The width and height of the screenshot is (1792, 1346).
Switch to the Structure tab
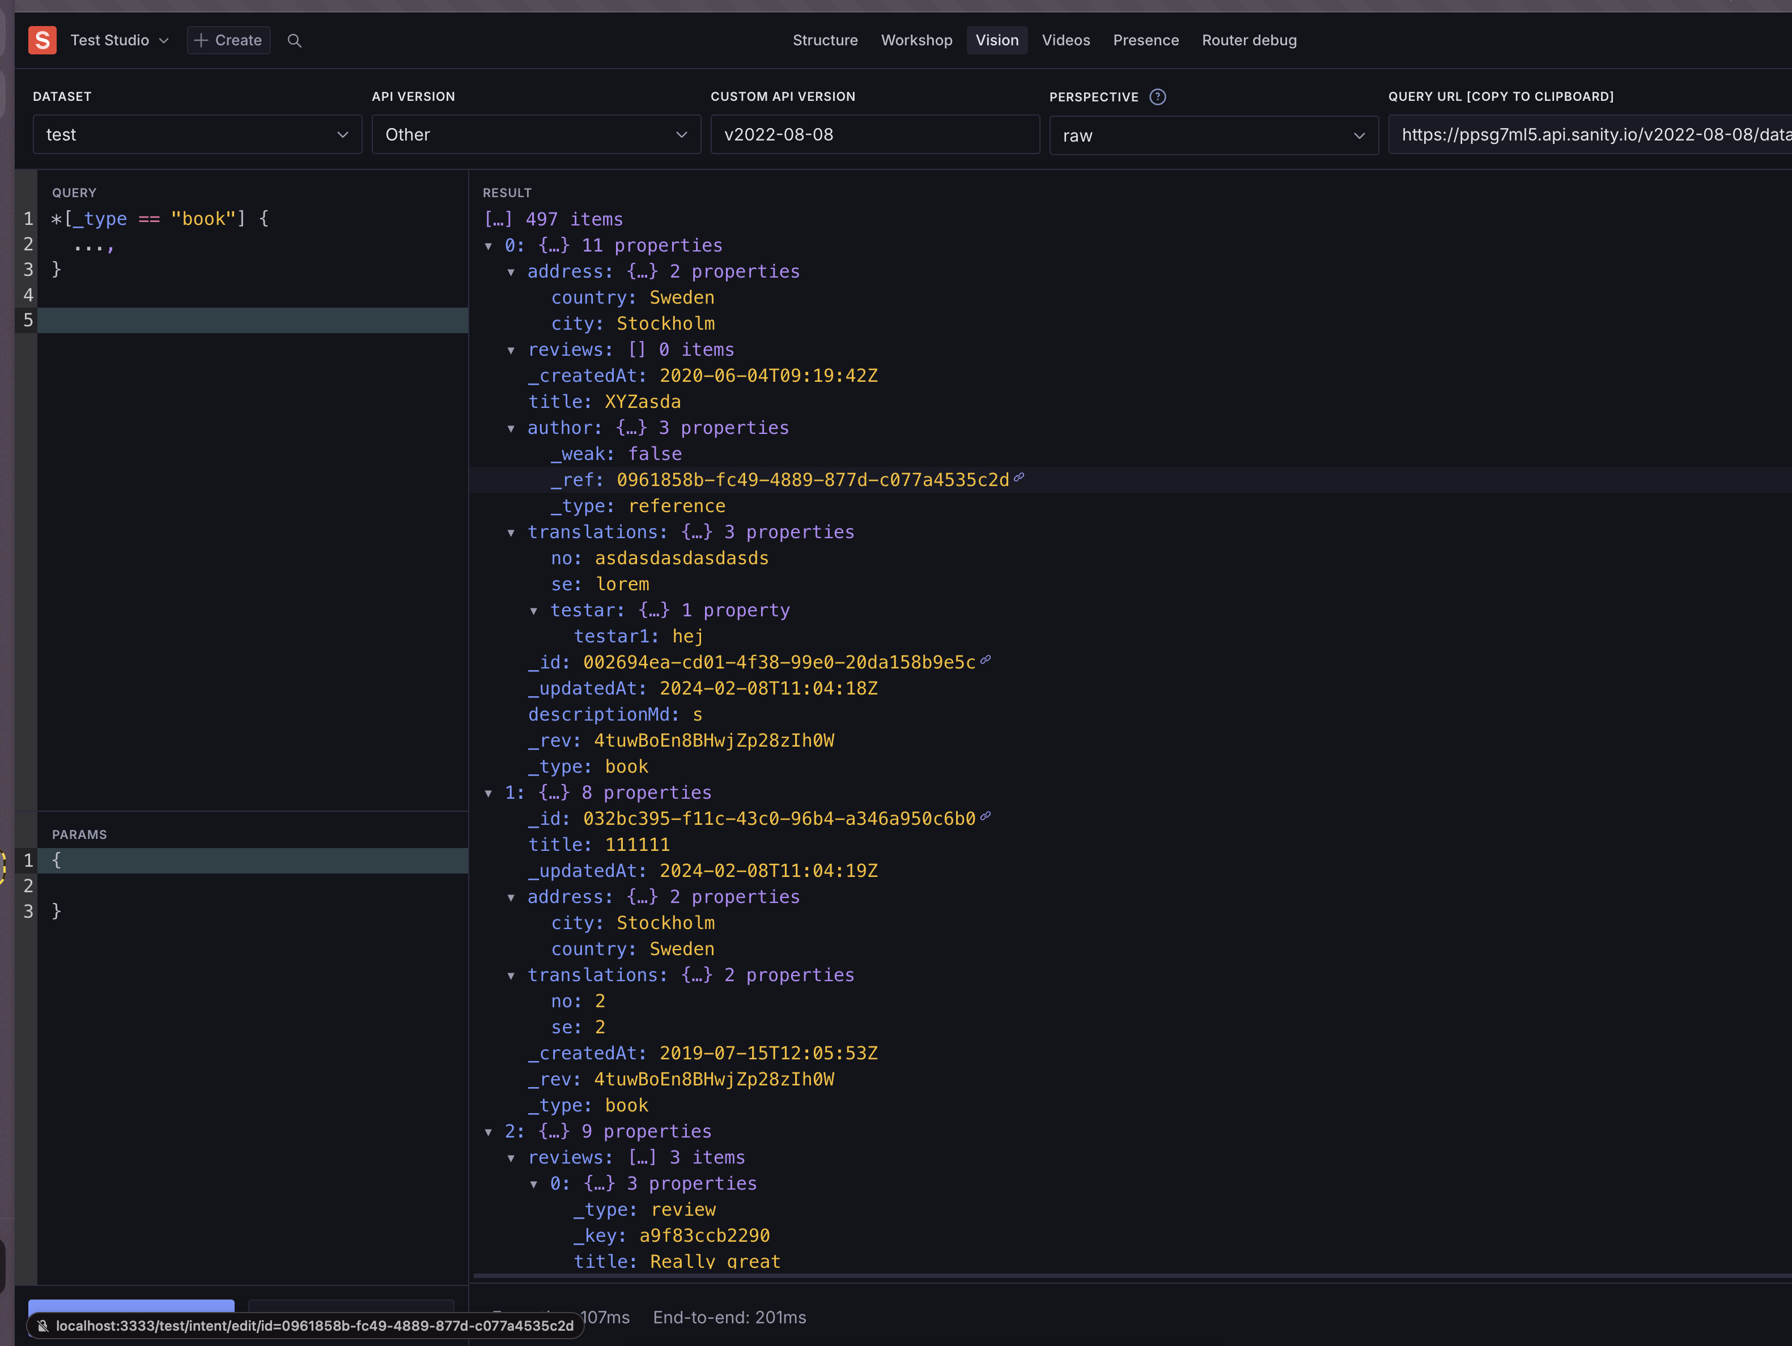click(825, 40)
